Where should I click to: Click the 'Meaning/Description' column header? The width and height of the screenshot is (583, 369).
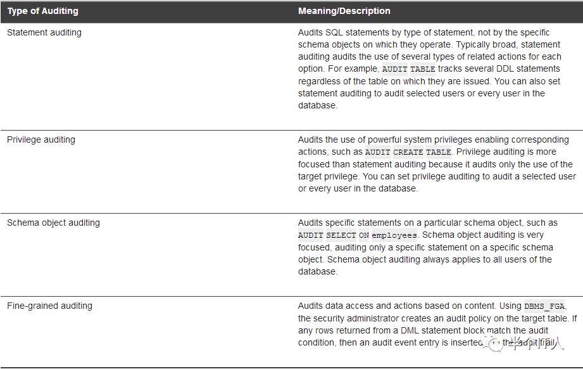click(344, 11)
